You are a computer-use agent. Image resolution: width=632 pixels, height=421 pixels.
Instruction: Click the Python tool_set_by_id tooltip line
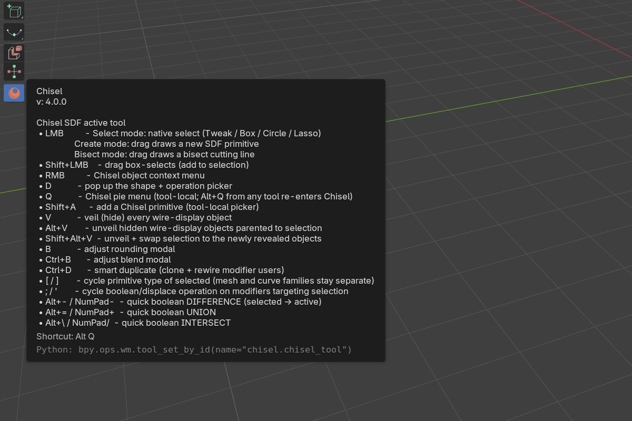[194, 349]
